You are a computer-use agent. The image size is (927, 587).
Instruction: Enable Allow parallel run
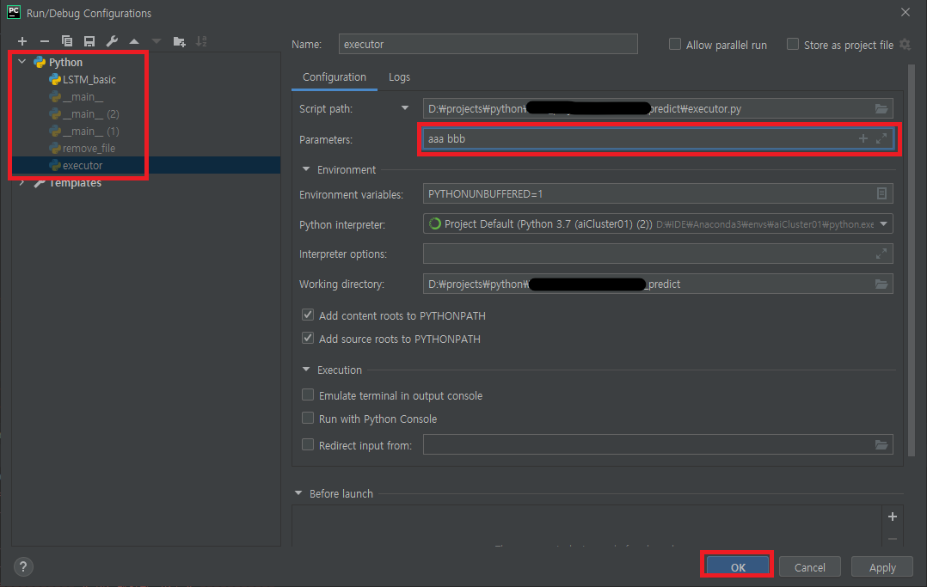(675, 44)
